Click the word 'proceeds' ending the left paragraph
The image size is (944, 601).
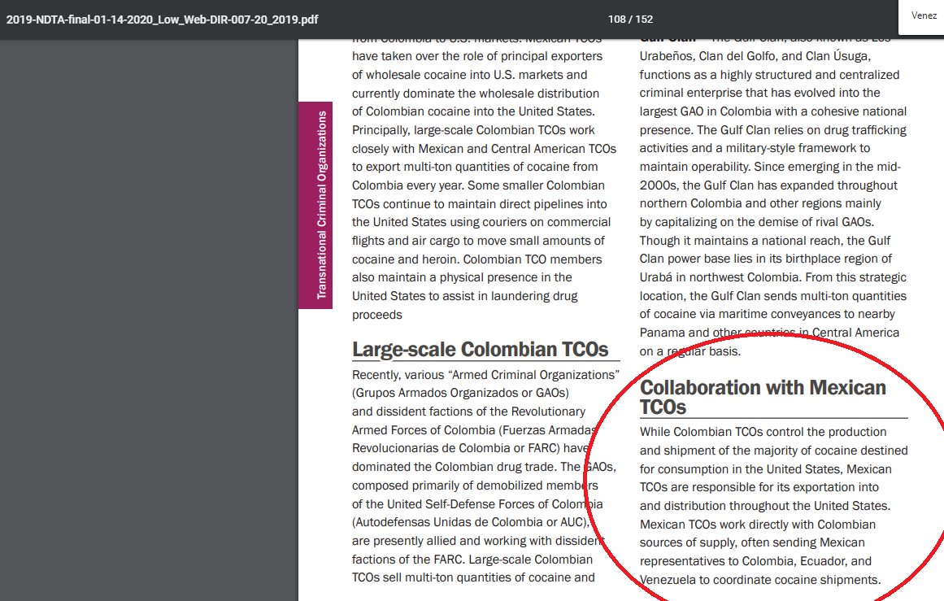377,315
